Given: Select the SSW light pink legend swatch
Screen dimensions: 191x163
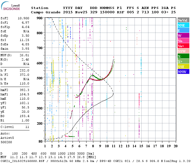Looking at the screenshot, I should tap(183, 51).
